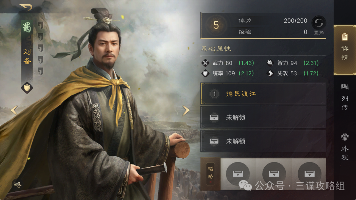The image size is (356, 200).
Task: Click the middle empty 韬略 slot
Action: 274,174
